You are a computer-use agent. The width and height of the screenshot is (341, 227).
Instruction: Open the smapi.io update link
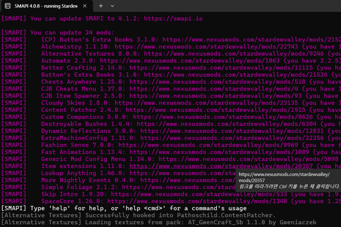click(x=173, y=18)
